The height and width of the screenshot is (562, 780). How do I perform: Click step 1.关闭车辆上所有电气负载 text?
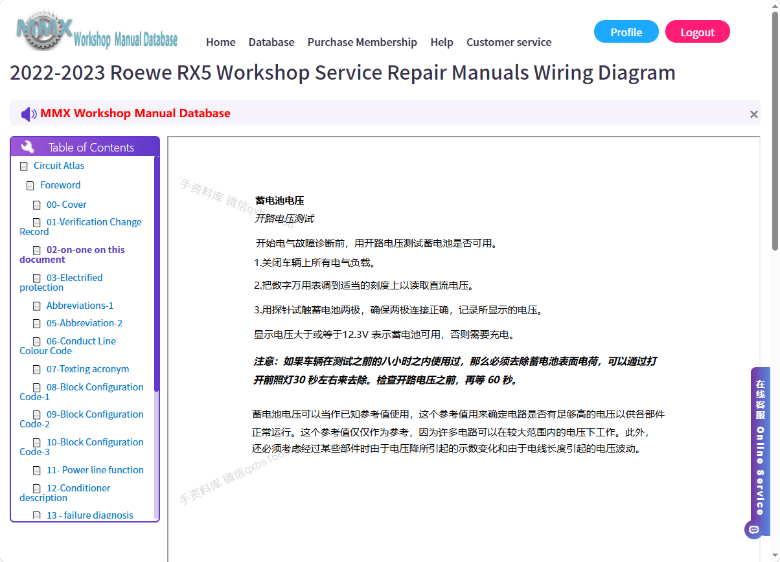click(315, 263)
